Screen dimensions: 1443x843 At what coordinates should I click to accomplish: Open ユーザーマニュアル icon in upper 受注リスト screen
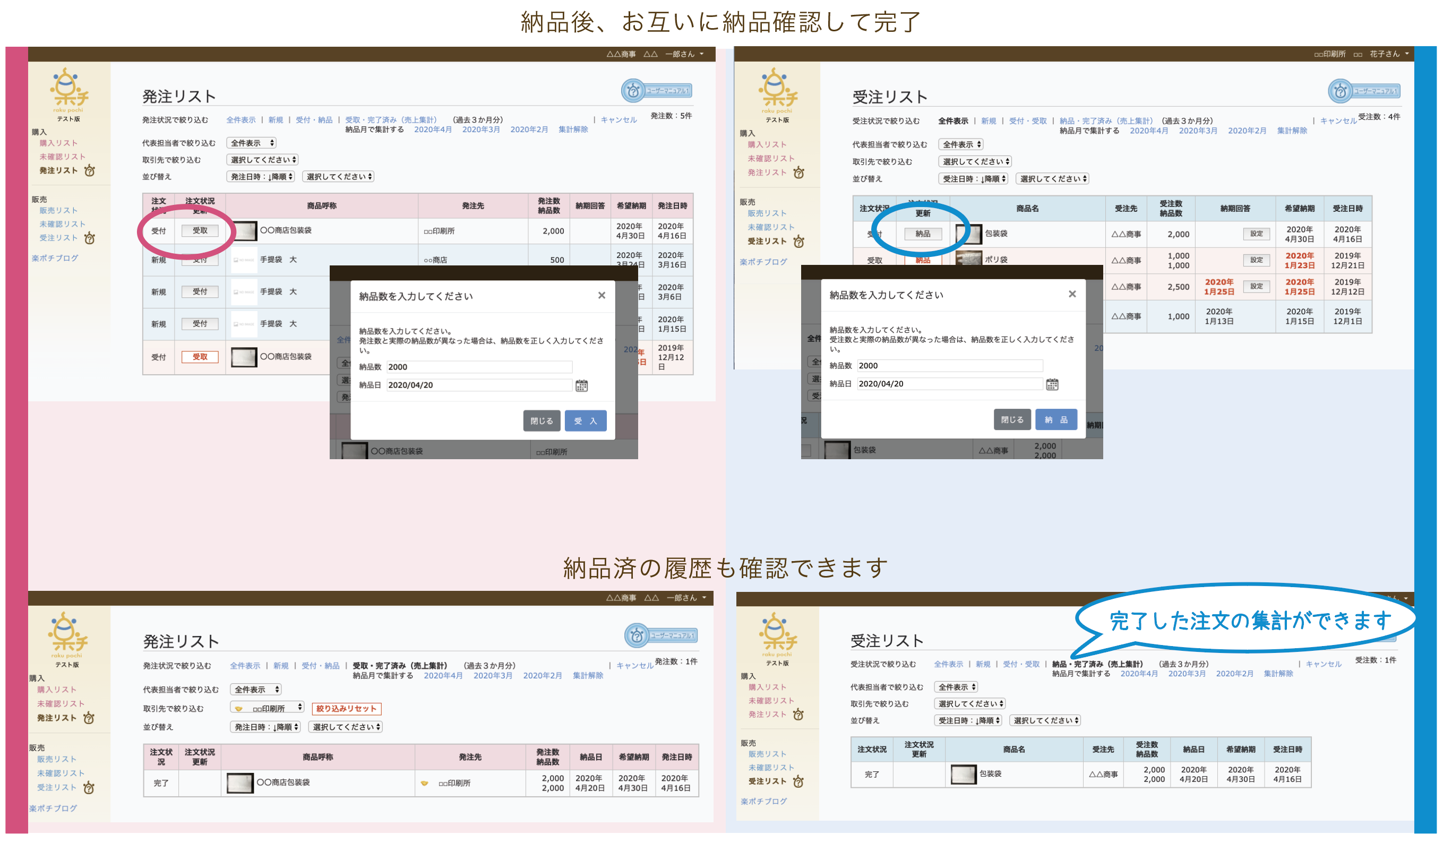(1364, 91)
